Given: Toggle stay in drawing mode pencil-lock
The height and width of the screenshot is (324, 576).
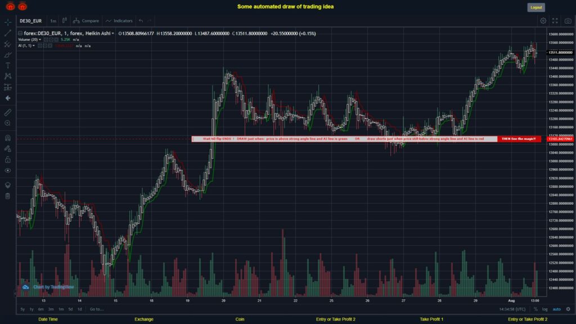Looking at the screenshot, I should click(8, 148).
